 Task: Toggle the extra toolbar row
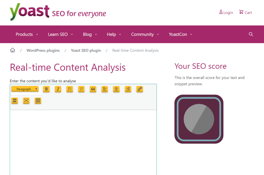38,101
